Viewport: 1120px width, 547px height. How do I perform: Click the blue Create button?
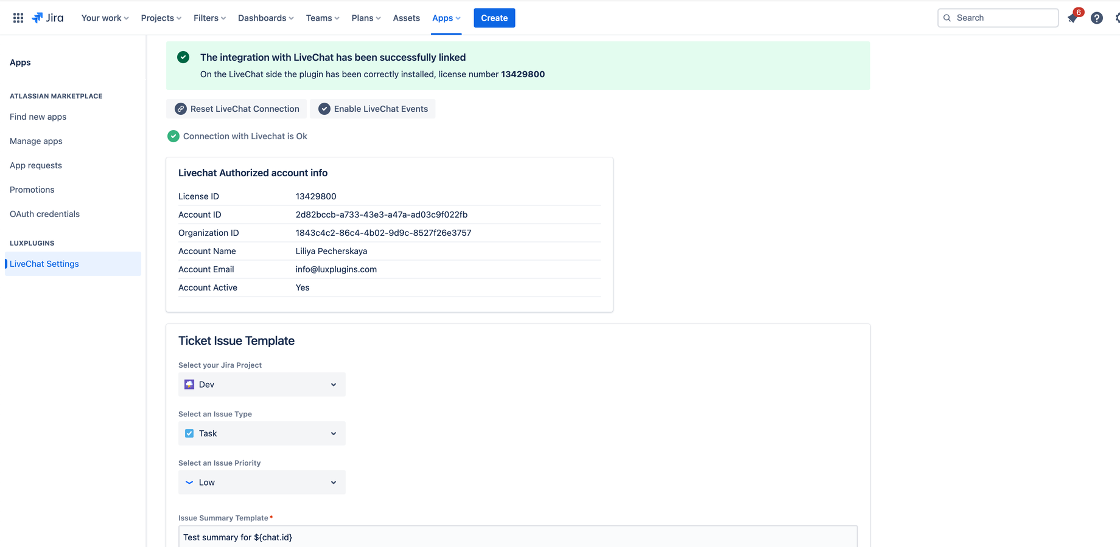(494, 18)
